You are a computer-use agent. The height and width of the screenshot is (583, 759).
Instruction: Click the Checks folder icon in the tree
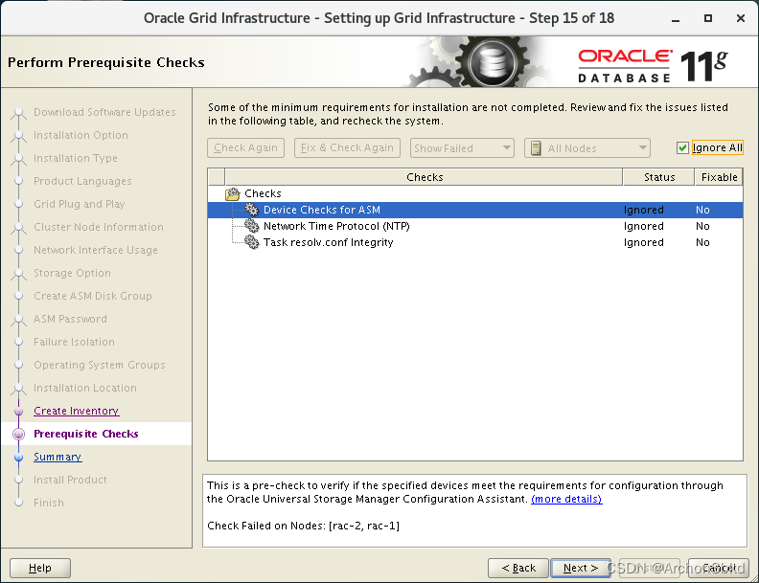233,193
